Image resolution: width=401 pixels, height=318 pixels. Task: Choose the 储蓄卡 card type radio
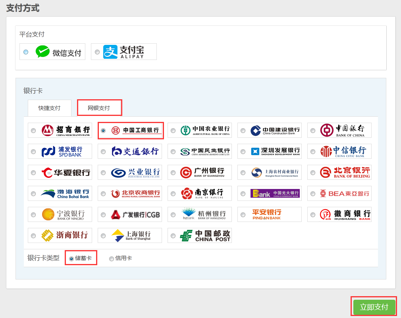pyautogui.click(x=71, y=259)
